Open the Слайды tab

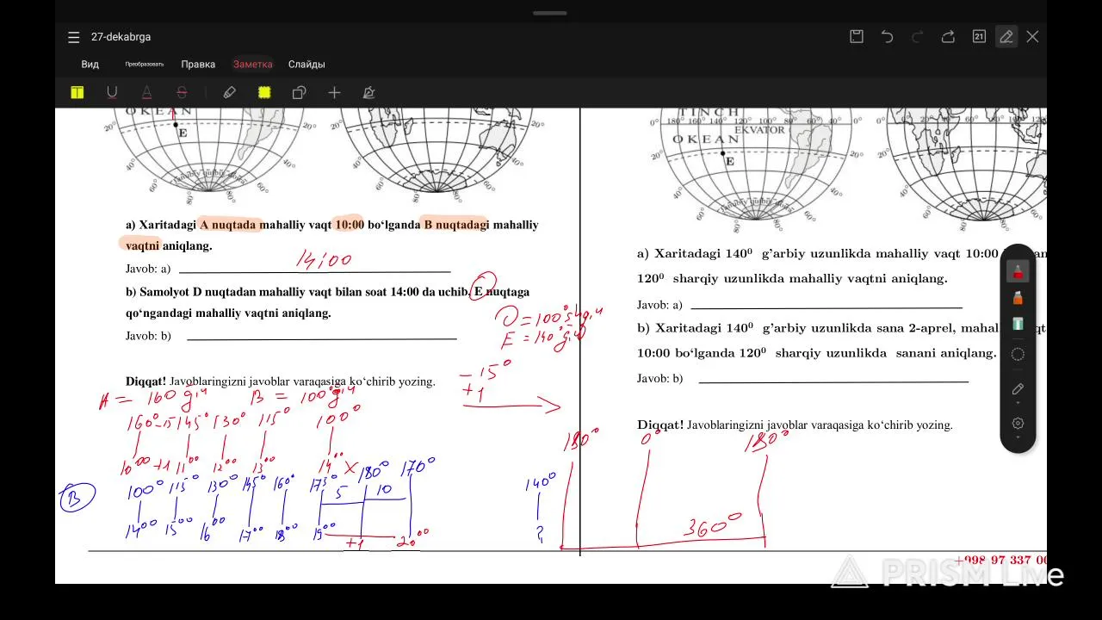[x=306, y=65]
